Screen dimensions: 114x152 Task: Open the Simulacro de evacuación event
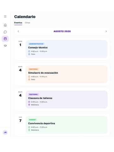pos(66,74)
